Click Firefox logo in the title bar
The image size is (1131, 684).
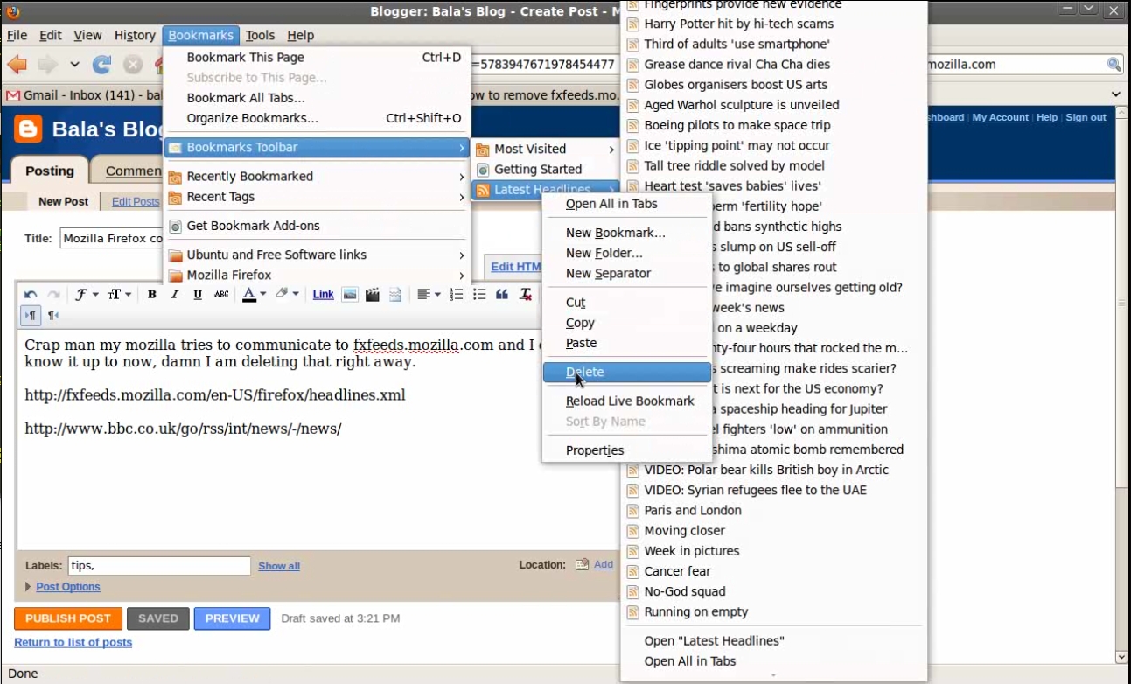[x=12, y=11]
